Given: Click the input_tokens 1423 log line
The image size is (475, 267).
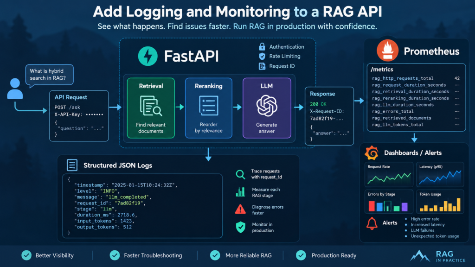Looking at the screenshot, I should [104, 221].
